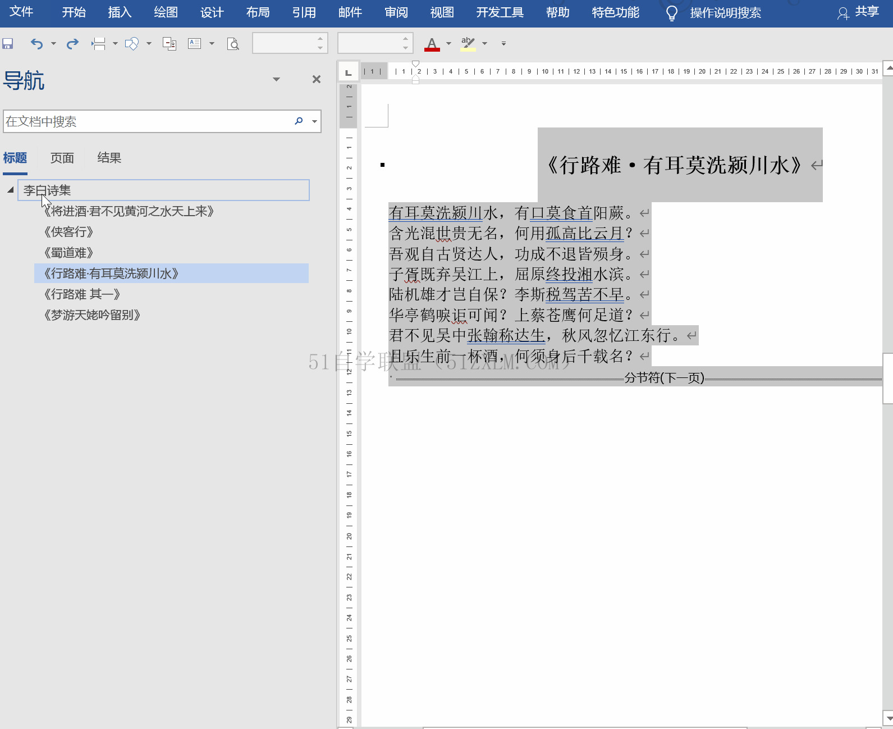This screenshot has width=893, height=729.
Task: Open the navigation pane options dropdown
Action: pos(276,79)
